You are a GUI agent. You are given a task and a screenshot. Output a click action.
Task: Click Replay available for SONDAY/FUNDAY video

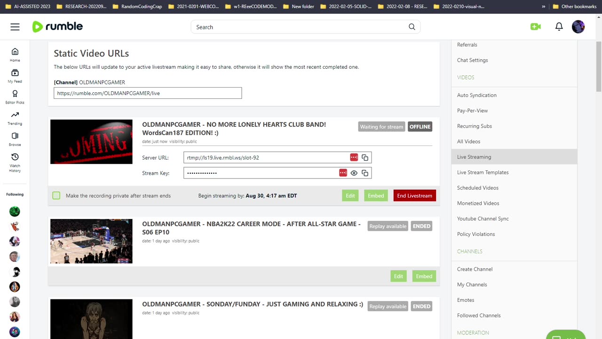388,306
